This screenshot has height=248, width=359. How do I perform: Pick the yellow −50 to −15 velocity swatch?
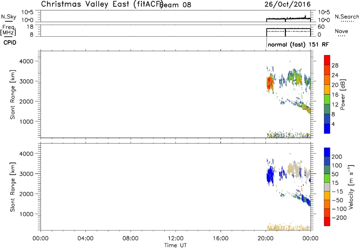327,196
